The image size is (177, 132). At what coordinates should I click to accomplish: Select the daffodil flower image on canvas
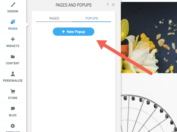pos(149,37)
